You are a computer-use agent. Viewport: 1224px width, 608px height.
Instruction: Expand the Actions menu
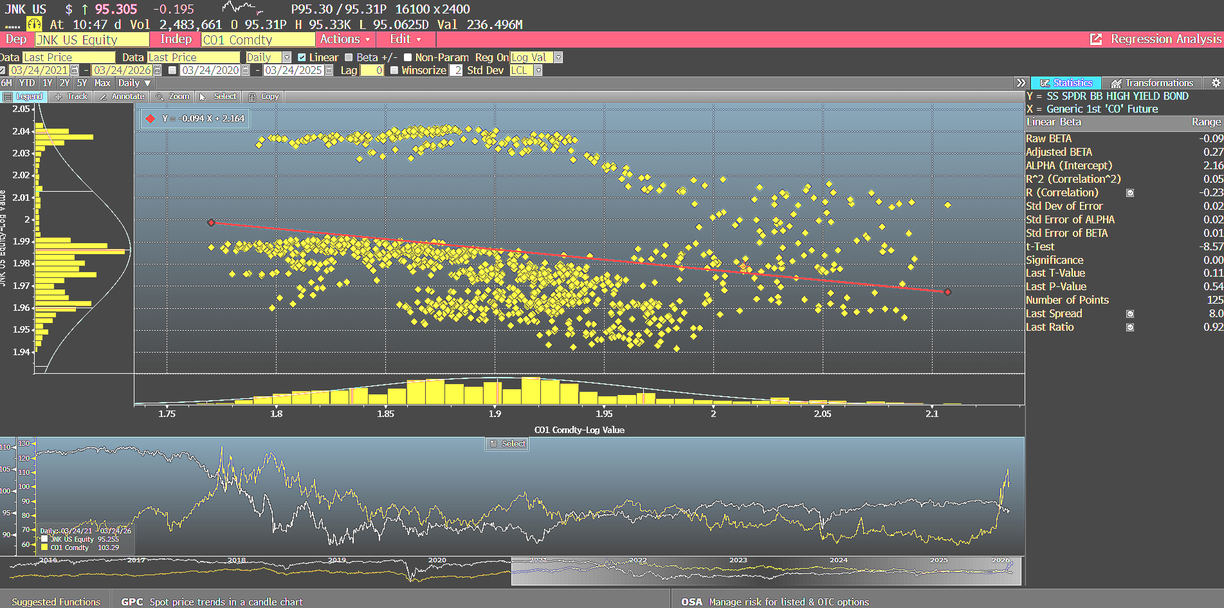pyautogui.click(x=345, y=39)
